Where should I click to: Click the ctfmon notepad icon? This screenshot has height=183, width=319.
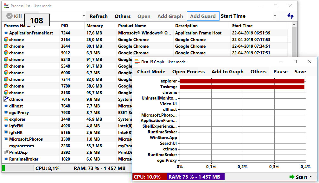coord(6,99)
